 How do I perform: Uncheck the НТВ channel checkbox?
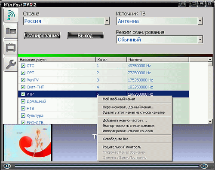click(x=23, y=108)
